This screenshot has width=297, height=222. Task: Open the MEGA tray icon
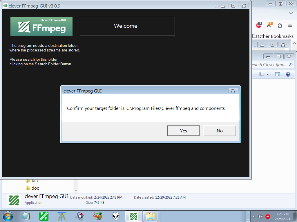point(268,217)
